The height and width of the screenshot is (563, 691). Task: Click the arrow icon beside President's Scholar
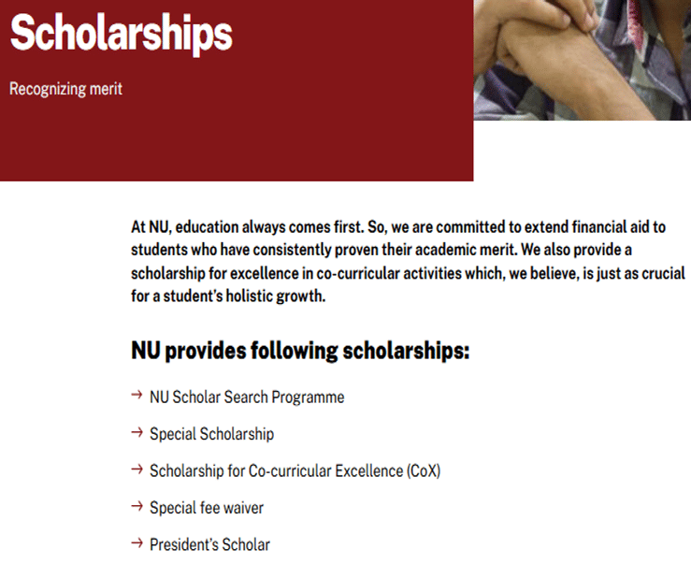pos(137,543)
